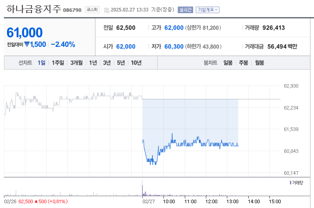
Task: Switch to the 주봉 candle chart
Action: 243,63
